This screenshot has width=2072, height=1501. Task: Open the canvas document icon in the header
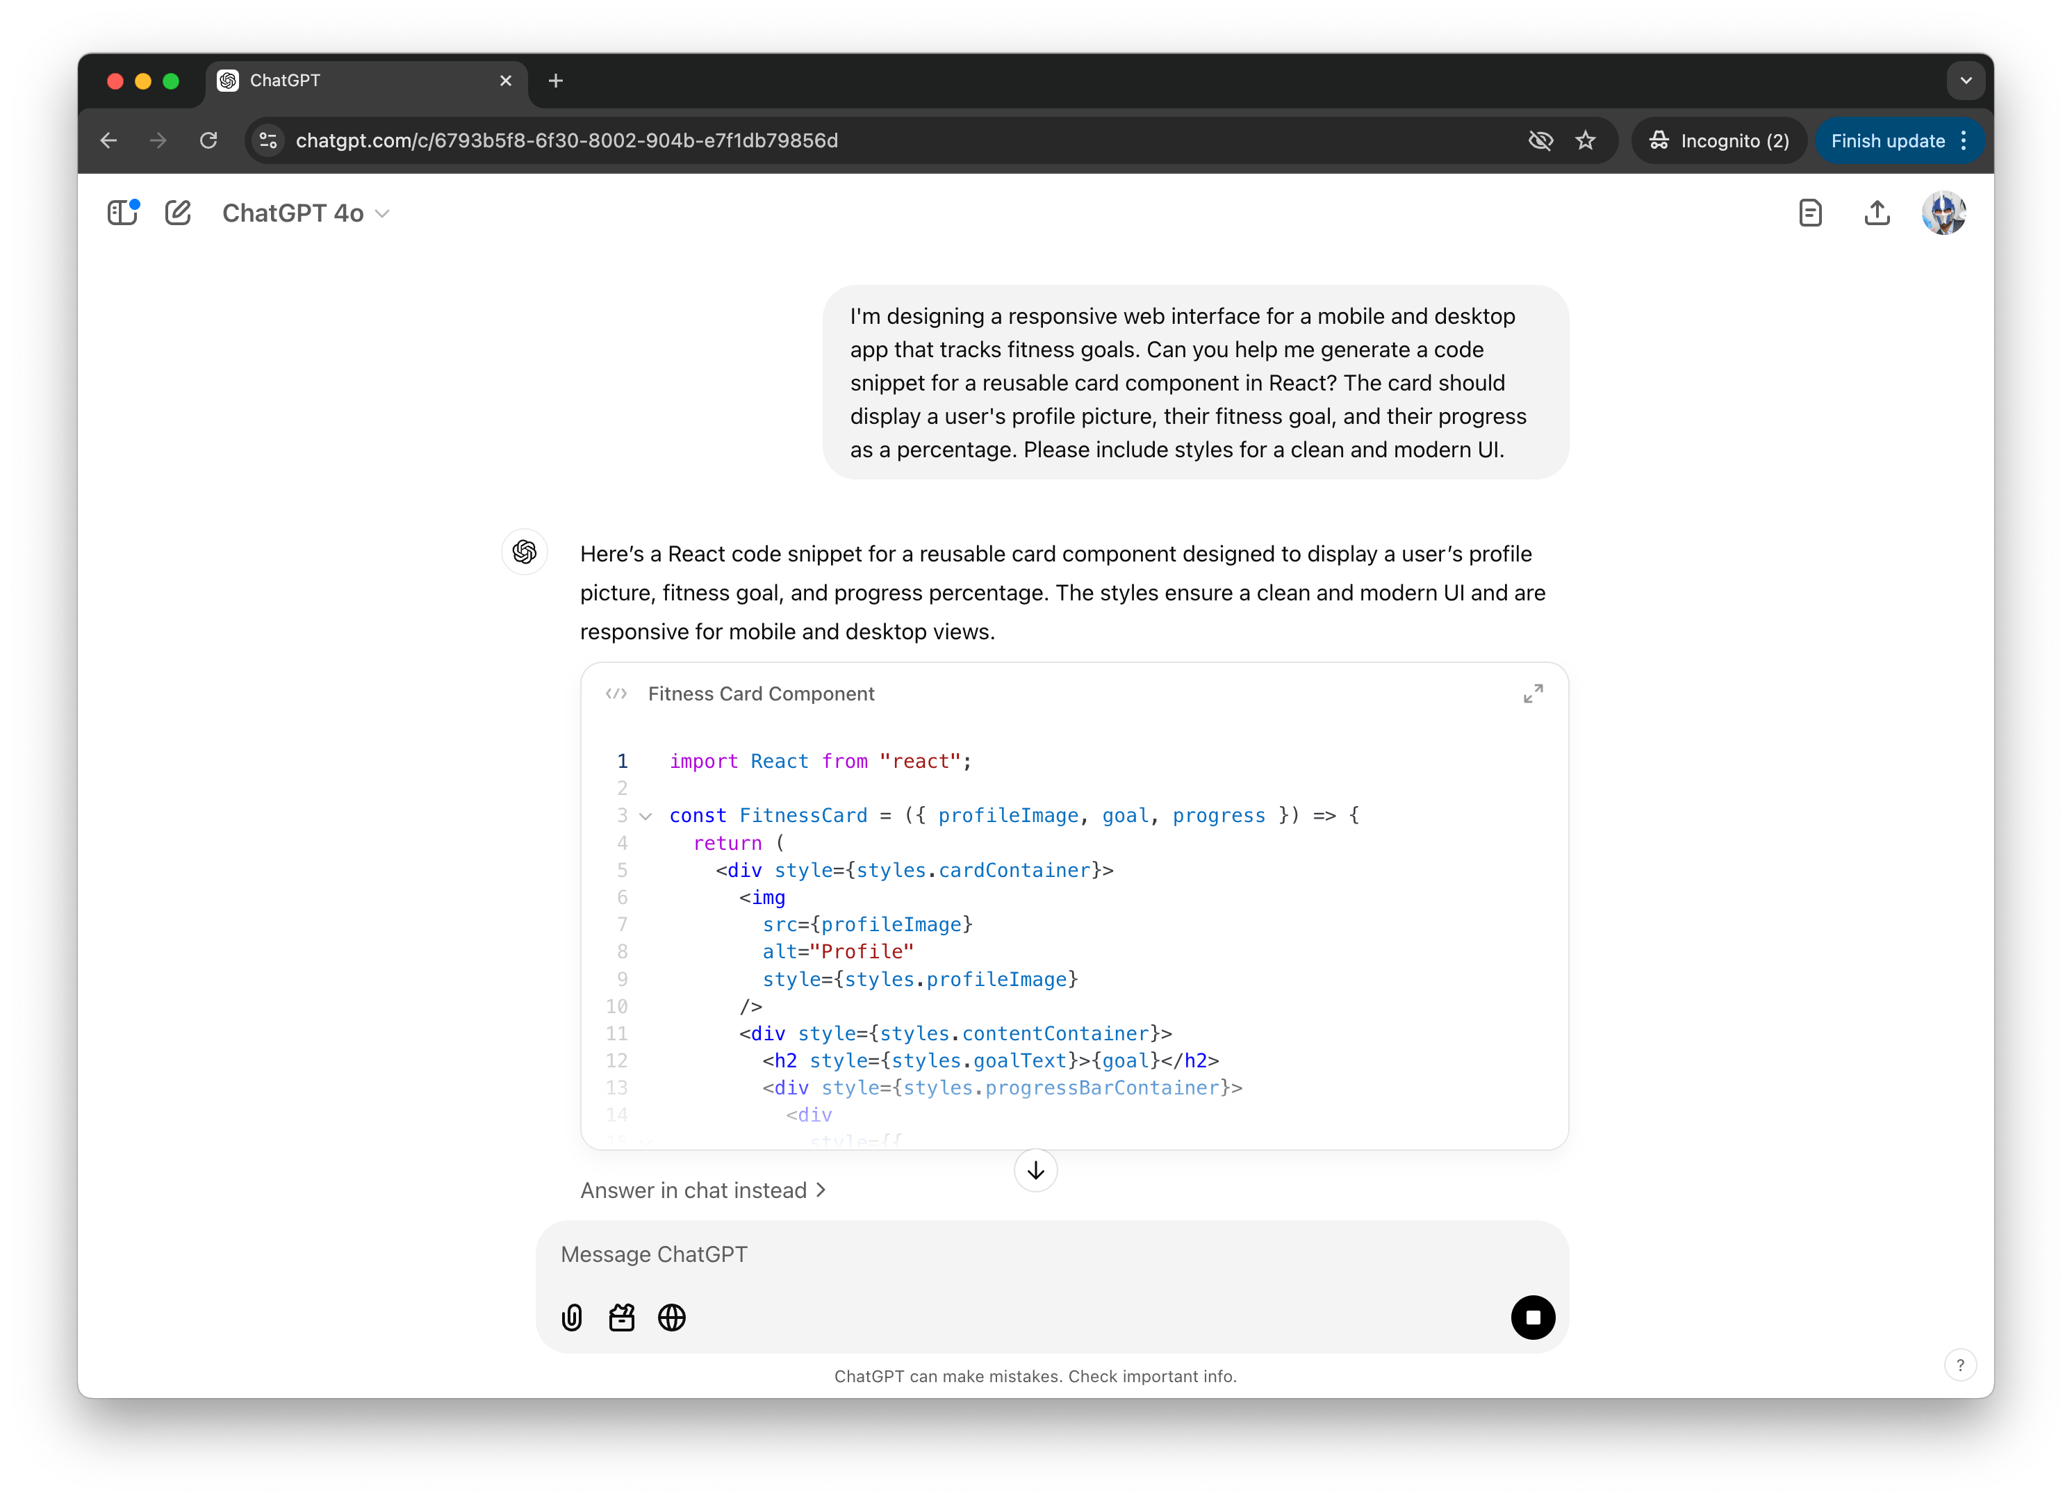(1810, 213)
